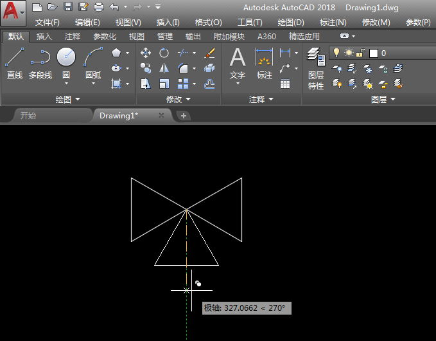Open the Layer Properties (图层特性) manager
436x341 pixels.
pyautogui.click(x=315, y=58)
